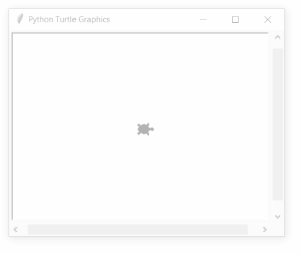Click the scroll down arrow
301x254 pixels.
click(278, 217)
